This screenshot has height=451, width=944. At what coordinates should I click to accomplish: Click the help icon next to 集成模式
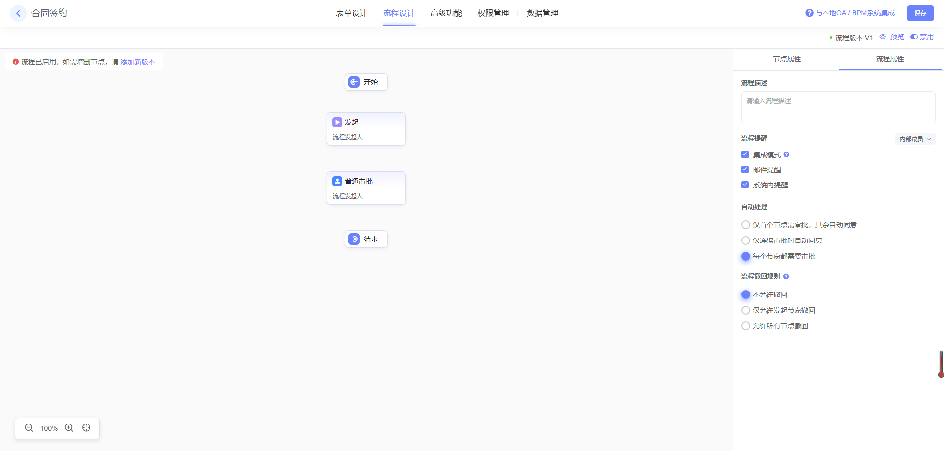pyautogui.click(x=786, y=155)
